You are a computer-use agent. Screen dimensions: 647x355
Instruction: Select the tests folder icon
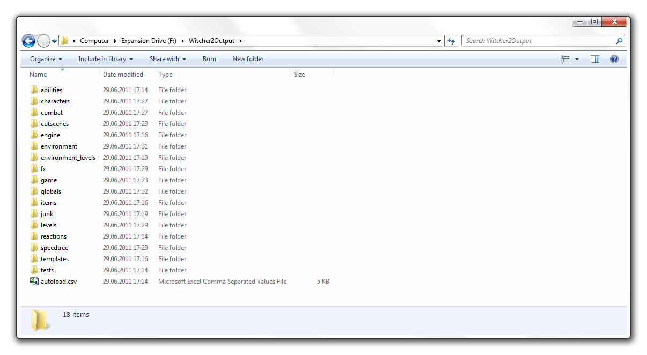tap(34, 270)
